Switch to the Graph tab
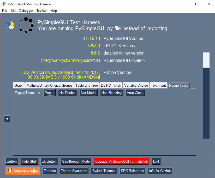Image resolution: width=215 pixels, height=178 pixels. [x=19, y=85]
